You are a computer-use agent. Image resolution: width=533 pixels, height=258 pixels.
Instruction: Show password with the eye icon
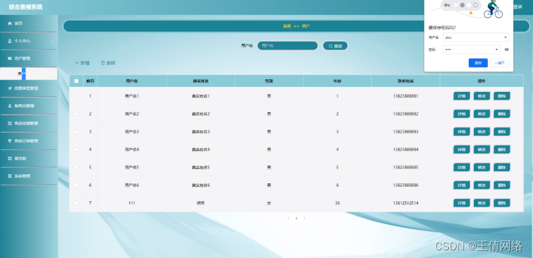507,50
